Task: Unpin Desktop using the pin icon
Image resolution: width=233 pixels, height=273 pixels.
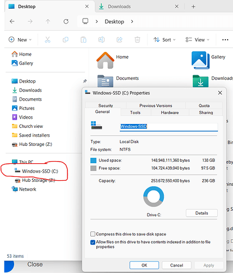Action: tap(85, 81)
